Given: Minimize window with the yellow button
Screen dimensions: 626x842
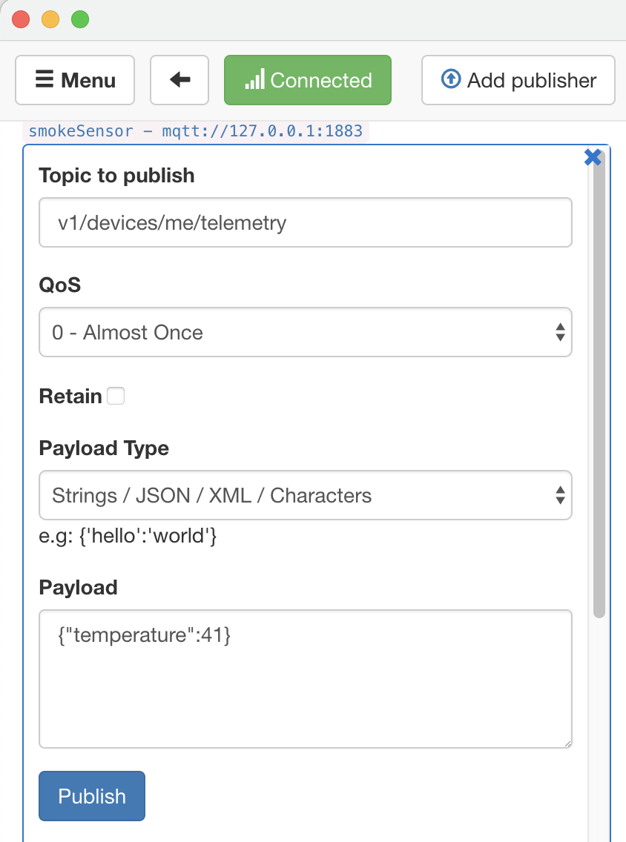Looking at the screenshot, I should point(50,20).
